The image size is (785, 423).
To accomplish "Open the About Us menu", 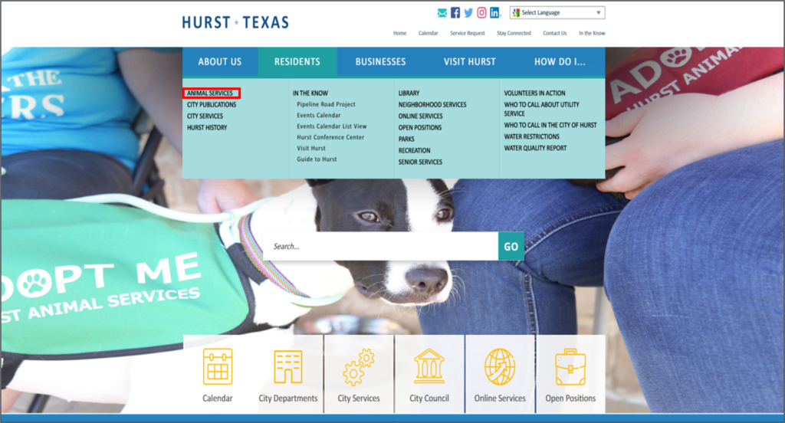I will [220, 61].
